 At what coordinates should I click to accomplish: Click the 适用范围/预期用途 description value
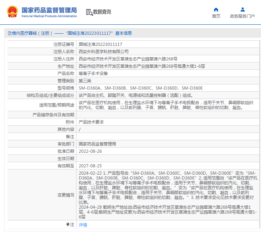coord(166,105)
